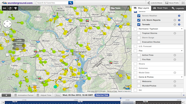Screen dimensions: 186x104
Task: Click clock icon for Active Fires
Action: pos(175,55)
